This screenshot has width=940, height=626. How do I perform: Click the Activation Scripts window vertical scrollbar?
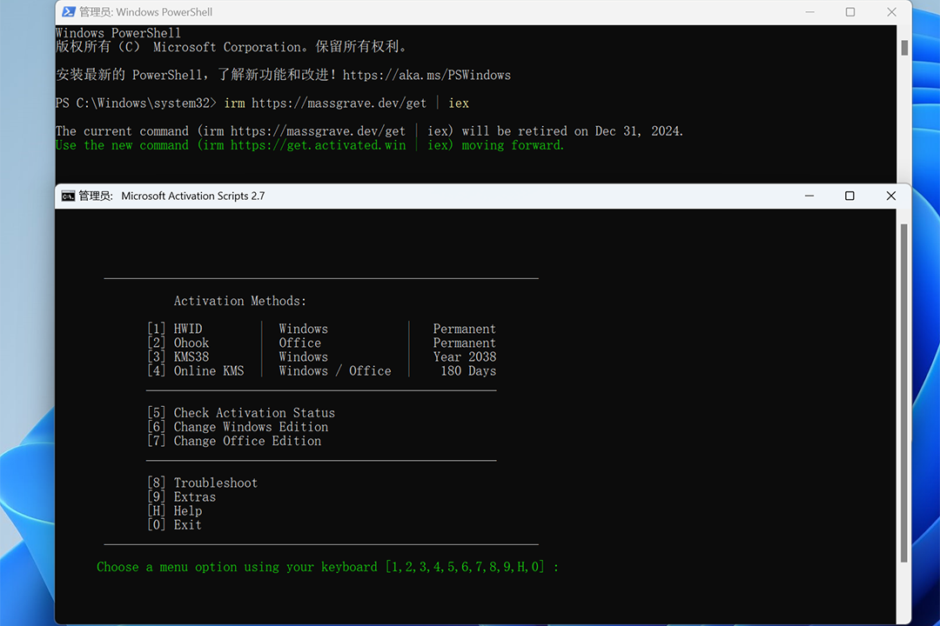[x=904, y=393]
